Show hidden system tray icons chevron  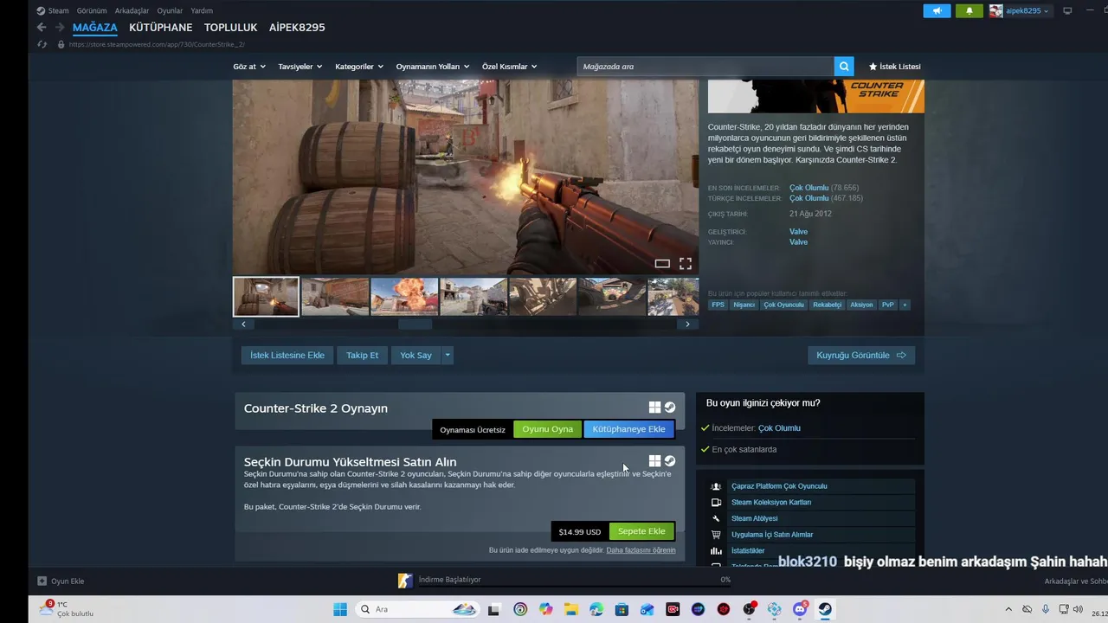coord(1008,609)
